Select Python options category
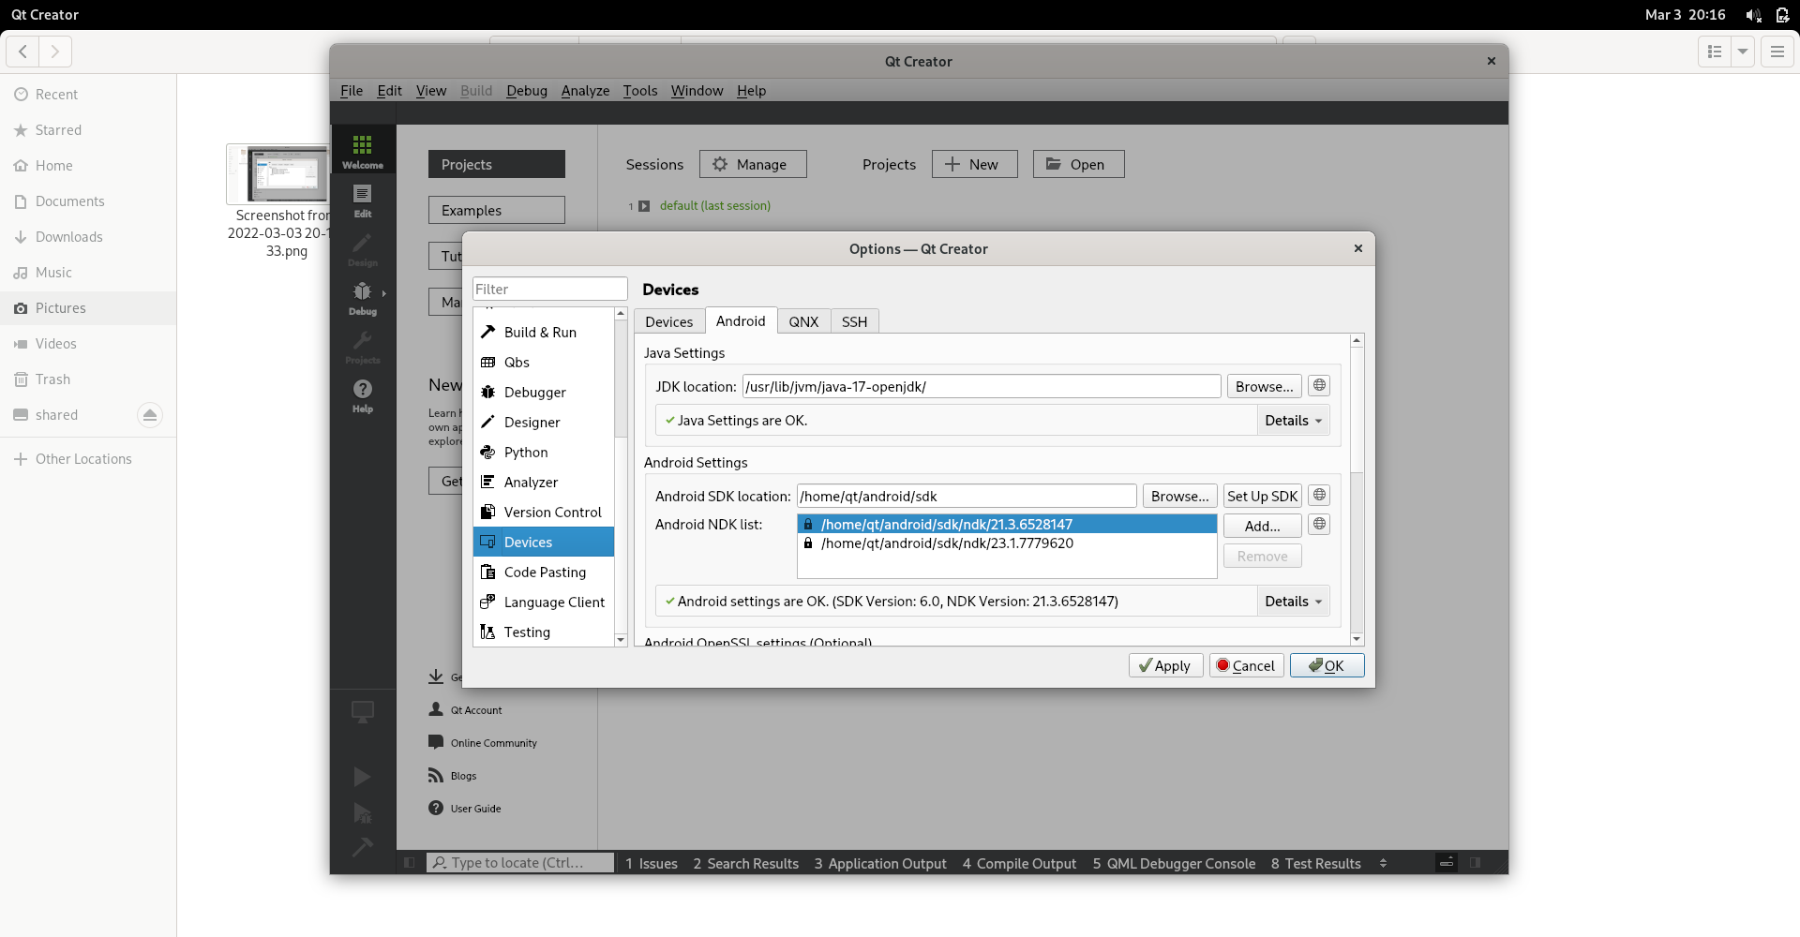Viewport: 1800px width, 937px height. point(544,453)
